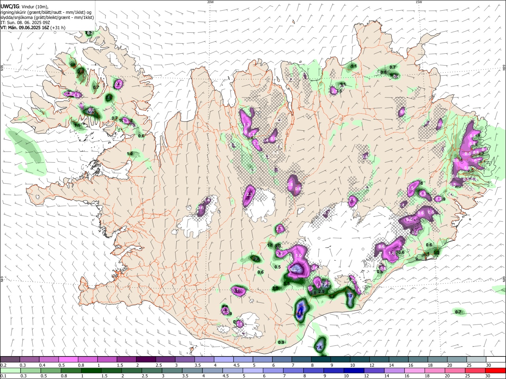Select the blue 9 rain swatch
The height and width of the screenshot is (379, 506).
(333, 370)
